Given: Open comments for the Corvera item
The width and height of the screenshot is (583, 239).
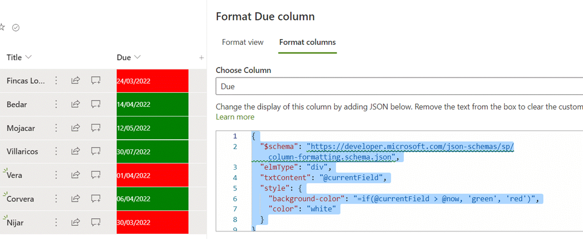Looking at the screenshot, I should pos(96,199).
